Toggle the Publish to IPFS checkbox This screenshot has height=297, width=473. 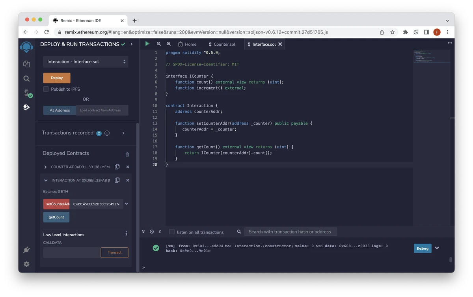(46, 89)
